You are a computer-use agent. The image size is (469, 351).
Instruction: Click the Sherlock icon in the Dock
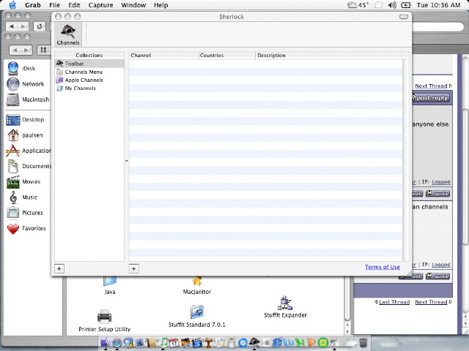tap(254, 342)
